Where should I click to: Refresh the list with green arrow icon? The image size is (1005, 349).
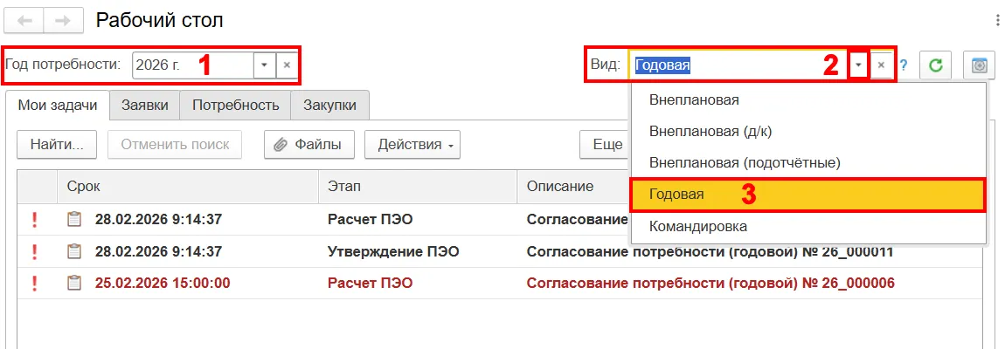(935, 65)
